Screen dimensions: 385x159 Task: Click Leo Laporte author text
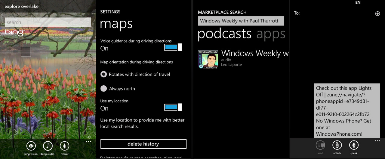(x=231, y=65)
